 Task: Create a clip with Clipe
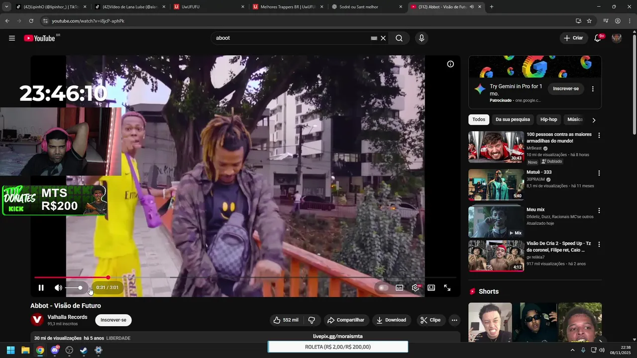[x=430, y=320]
